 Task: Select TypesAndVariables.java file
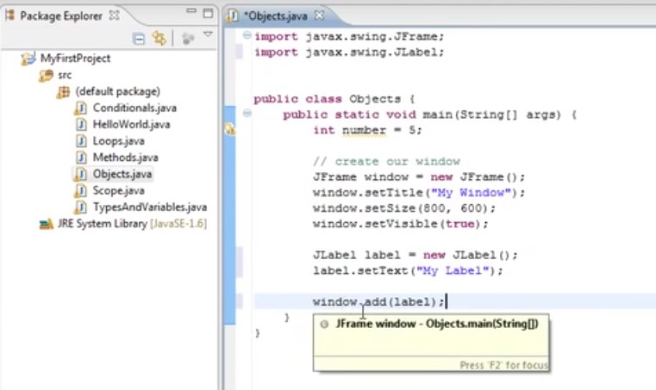pos(149,207)
